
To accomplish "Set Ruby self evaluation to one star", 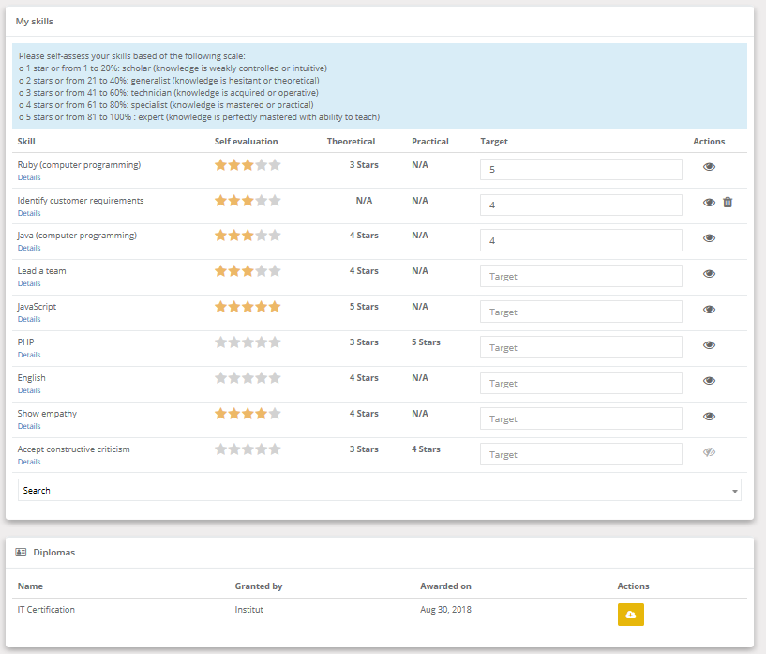I will tap(221, 165).
